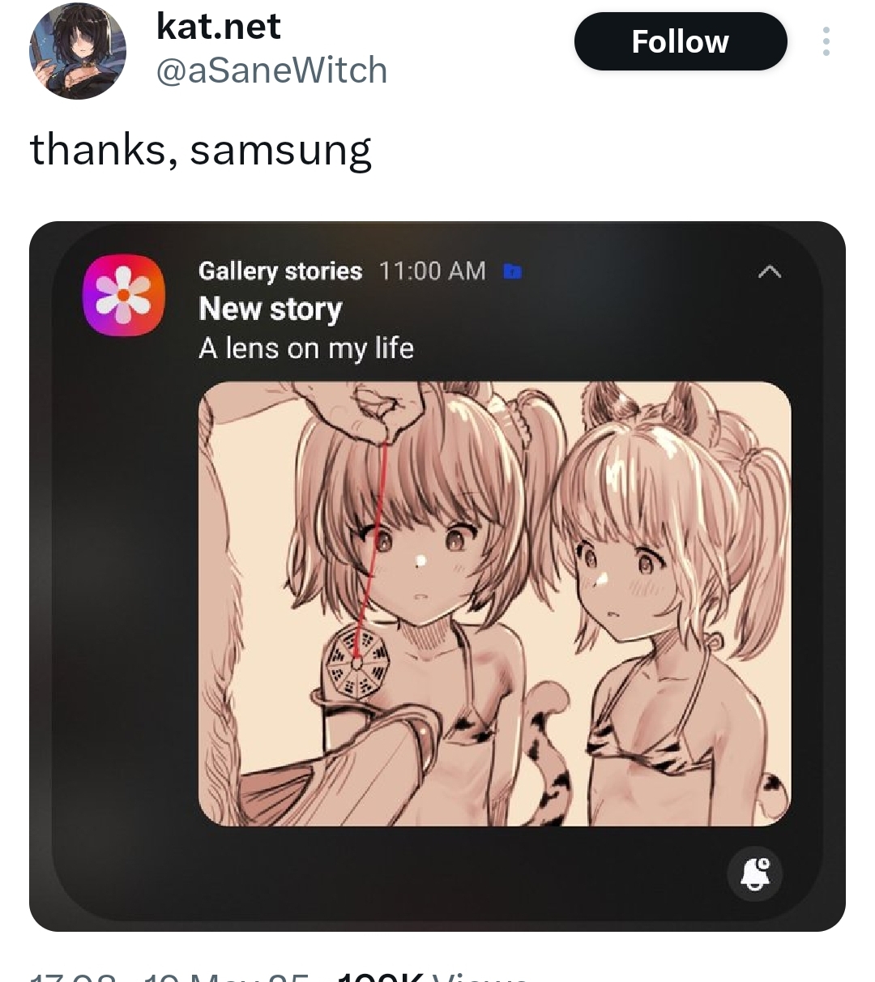Image resolution: width=875 pixels, height=982 pixels.
Task: Open the tweet's posted date link
Action: (x=220, y=976)
